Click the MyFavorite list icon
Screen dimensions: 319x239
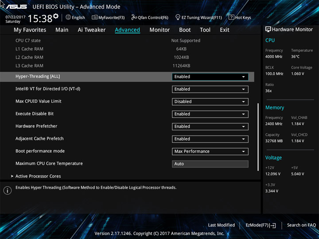tap(94, 17)
